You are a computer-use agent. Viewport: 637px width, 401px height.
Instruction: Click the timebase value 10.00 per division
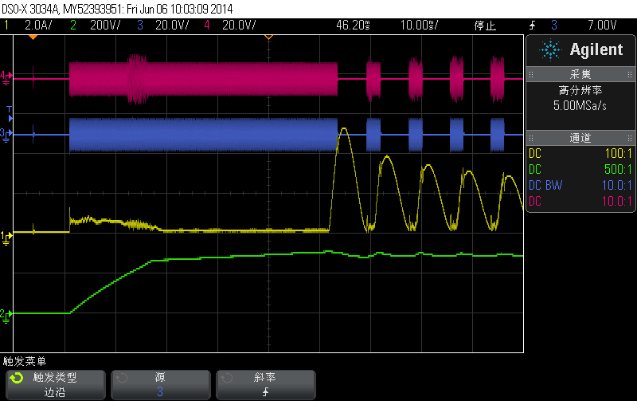click(x=419, y=26)
